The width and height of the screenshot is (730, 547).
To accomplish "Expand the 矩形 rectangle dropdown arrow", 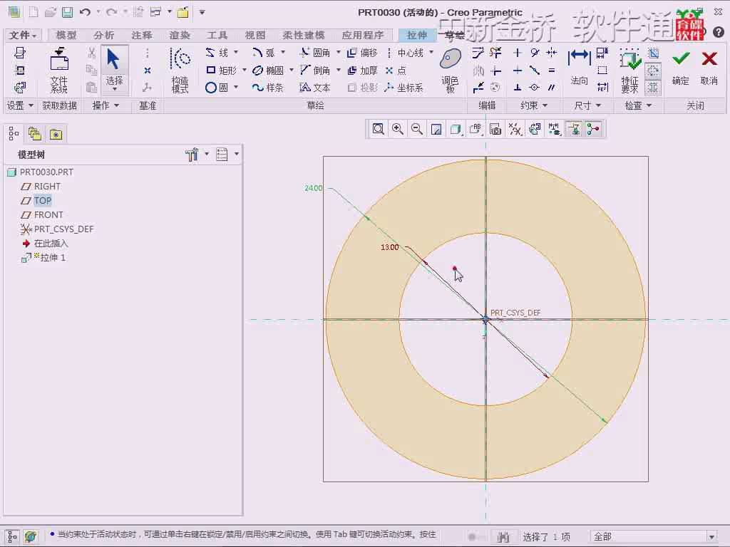I will (244, 70).
